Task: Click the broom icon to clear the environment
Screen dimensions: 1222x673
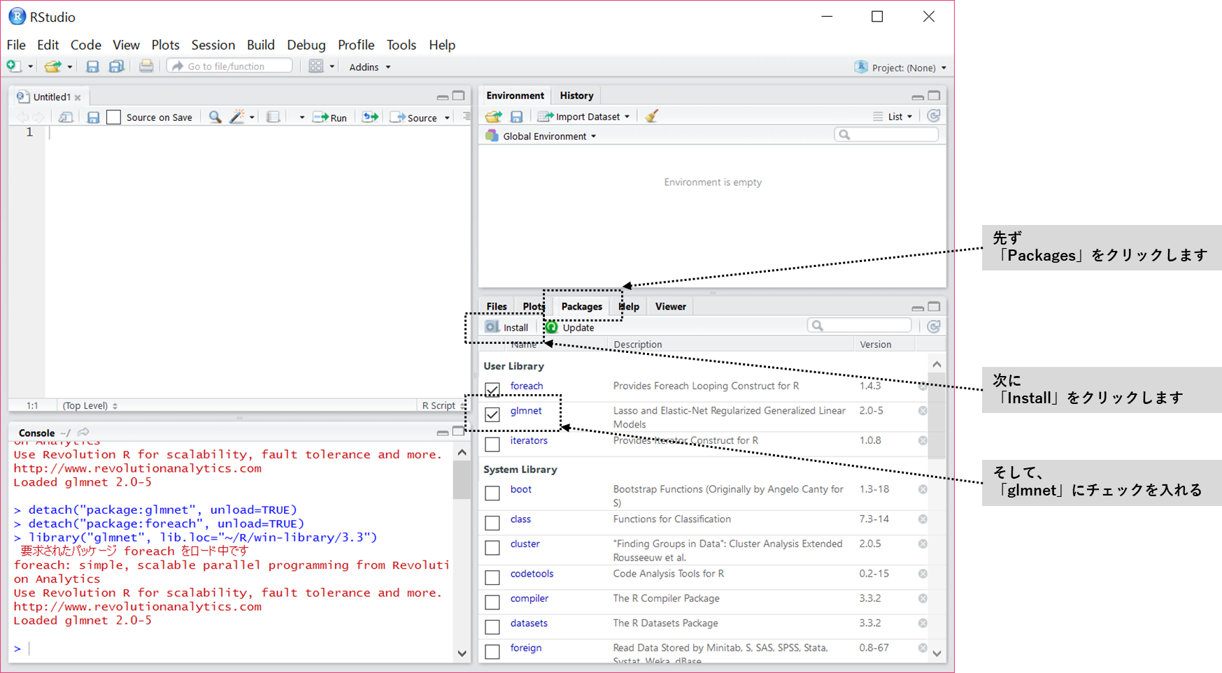Action: tap(652, 117)
